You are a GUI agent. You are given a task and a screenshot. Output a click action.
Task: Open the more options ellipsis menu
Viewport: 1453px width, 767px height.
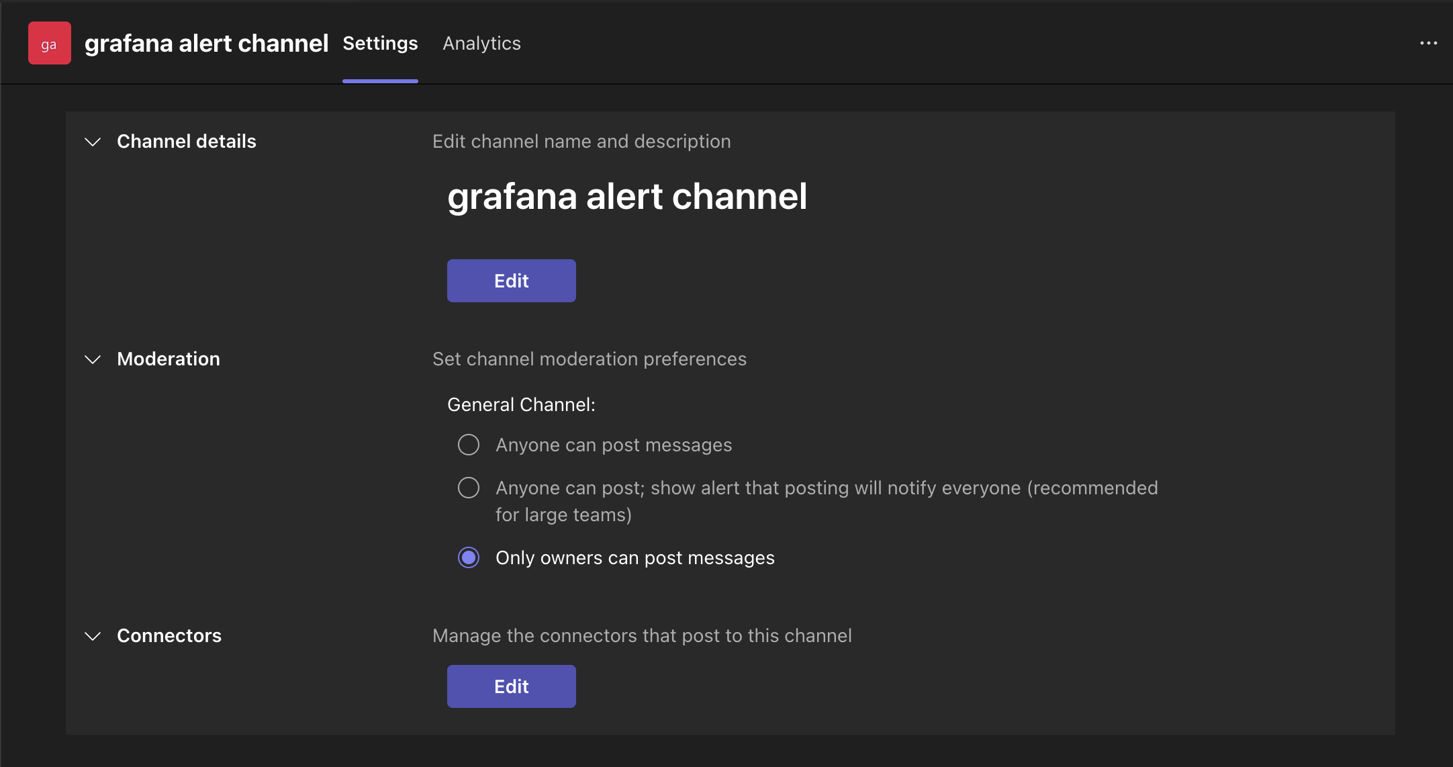[1428, 43]
